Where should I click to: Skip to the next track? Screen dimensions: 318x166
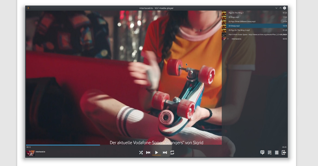pyautogui.click(x=165, y=153)
